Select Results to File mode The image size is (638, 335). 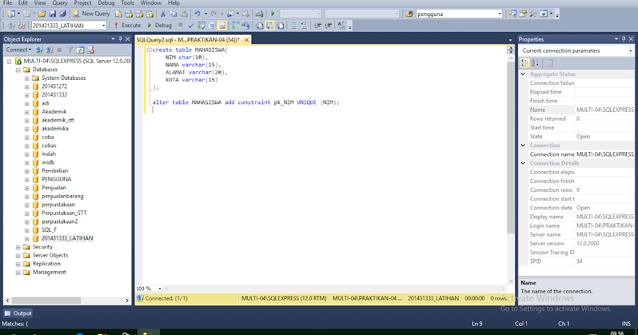[280, 25]
